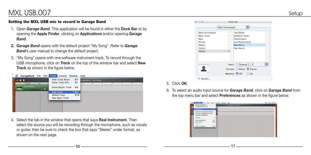This screenshot has width=311, height=155.
Task: Select Guitars in the instrument category list
Action: pyautogui.click(x=202, y=48)
